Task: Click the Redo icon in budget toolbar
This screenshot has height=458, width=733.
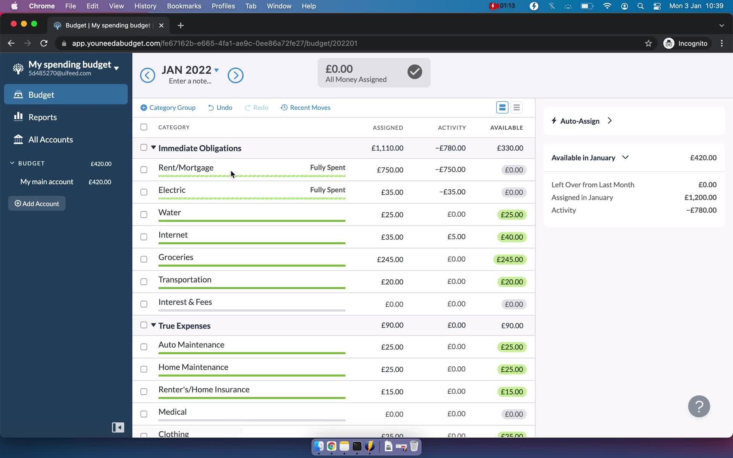Action: [x=247, y=108]
